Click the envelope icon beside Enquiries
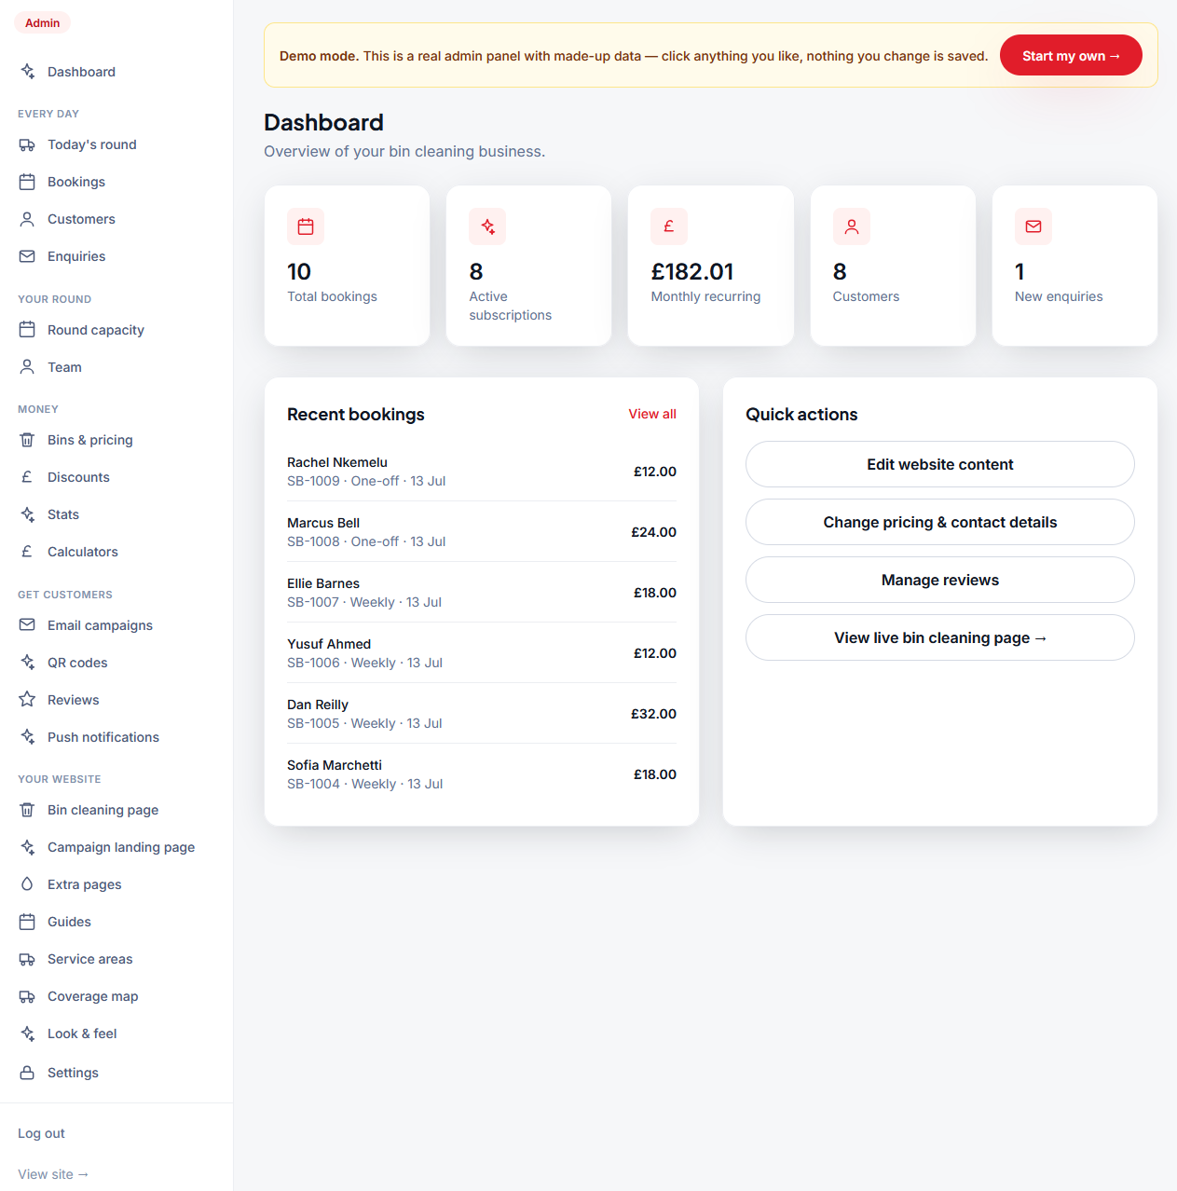This screenshot has width=1177, height=1191. point(27,256)
